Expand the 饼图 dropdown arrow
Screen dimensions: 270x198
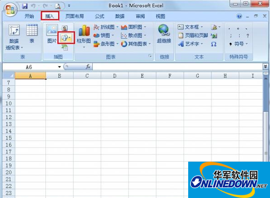point(113,35)
